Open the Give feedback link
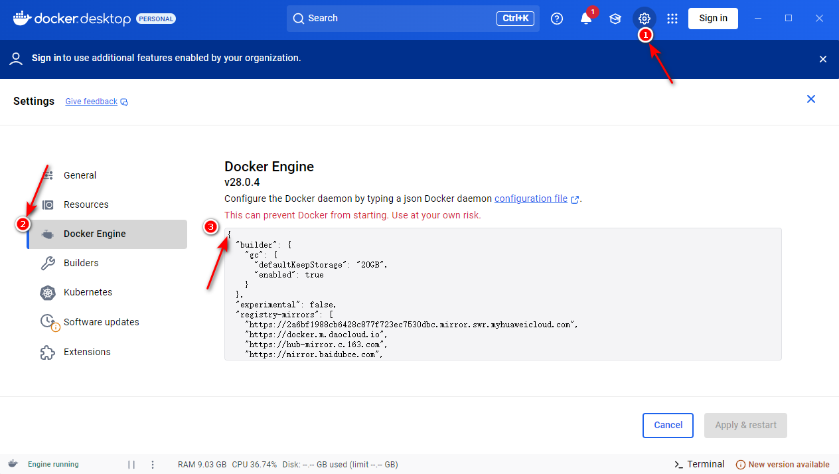 coord(92,102)
